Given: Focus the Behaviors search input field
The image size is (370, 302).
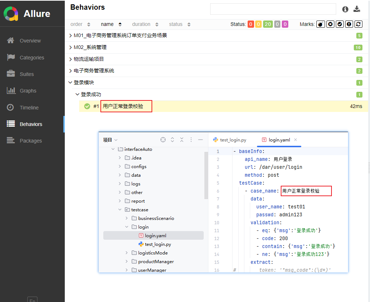Looking at the screenshot, I should 273,9.
